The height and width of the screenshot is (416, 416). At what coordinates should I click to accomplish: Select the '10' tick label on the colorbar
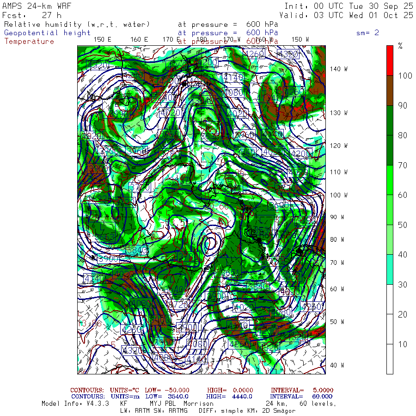click(x=404, y=344)
